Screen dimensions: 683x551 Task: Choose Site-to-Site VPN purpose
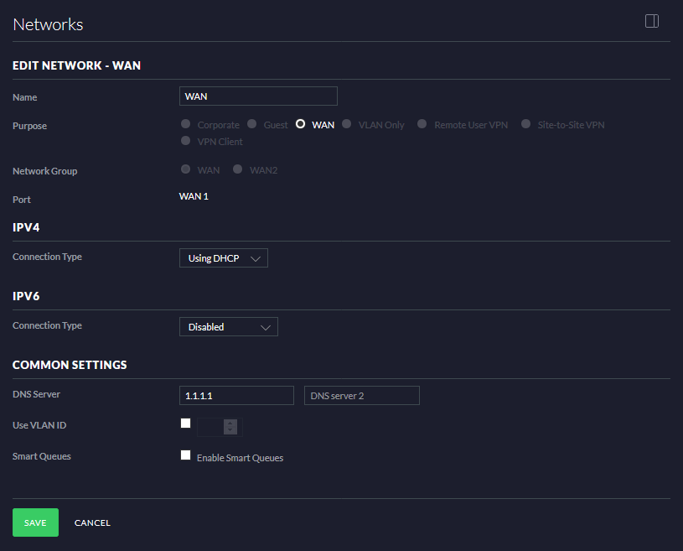(x=525, y=123)
